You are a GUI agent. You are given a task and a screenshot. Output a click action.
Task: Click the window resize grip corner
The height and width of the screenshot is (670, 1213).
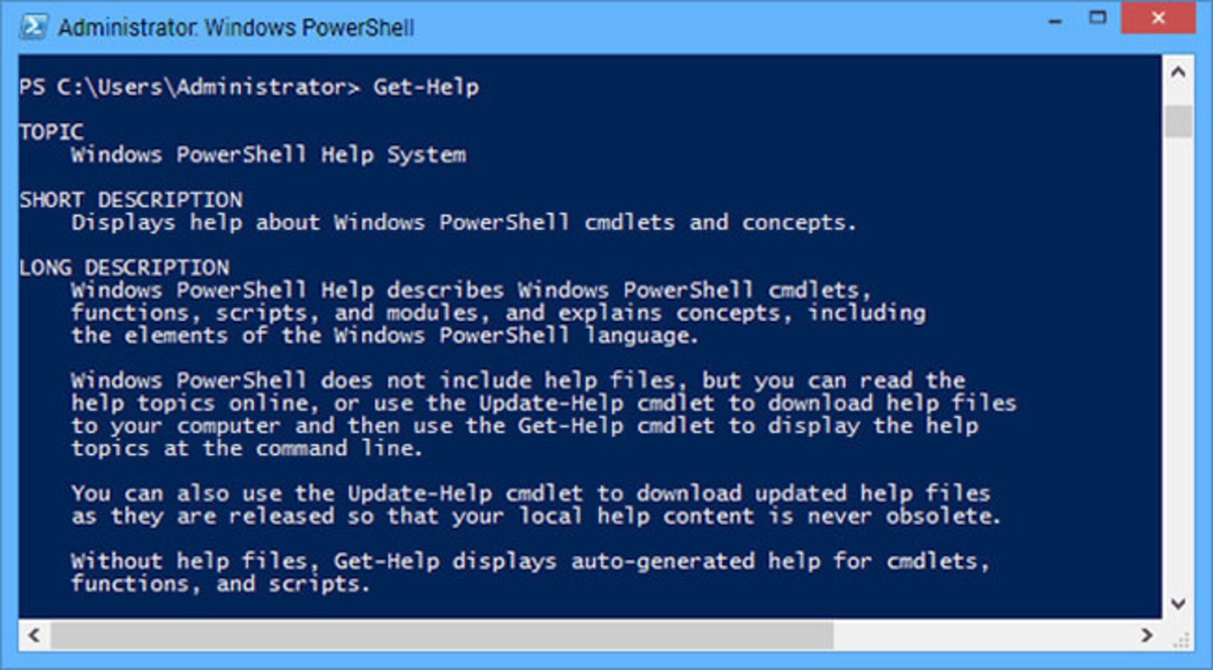tap(1180, 642)
